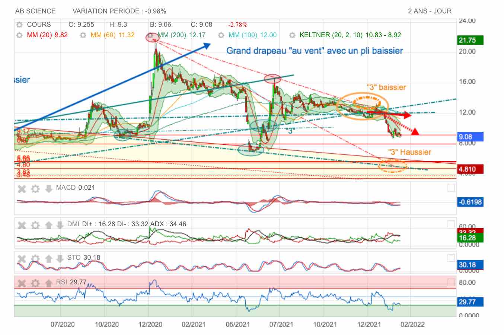Image resolution: width=504 pixels, height=335 pixels.
Task: Select the COURS label
Action: [x=39, y=25]
